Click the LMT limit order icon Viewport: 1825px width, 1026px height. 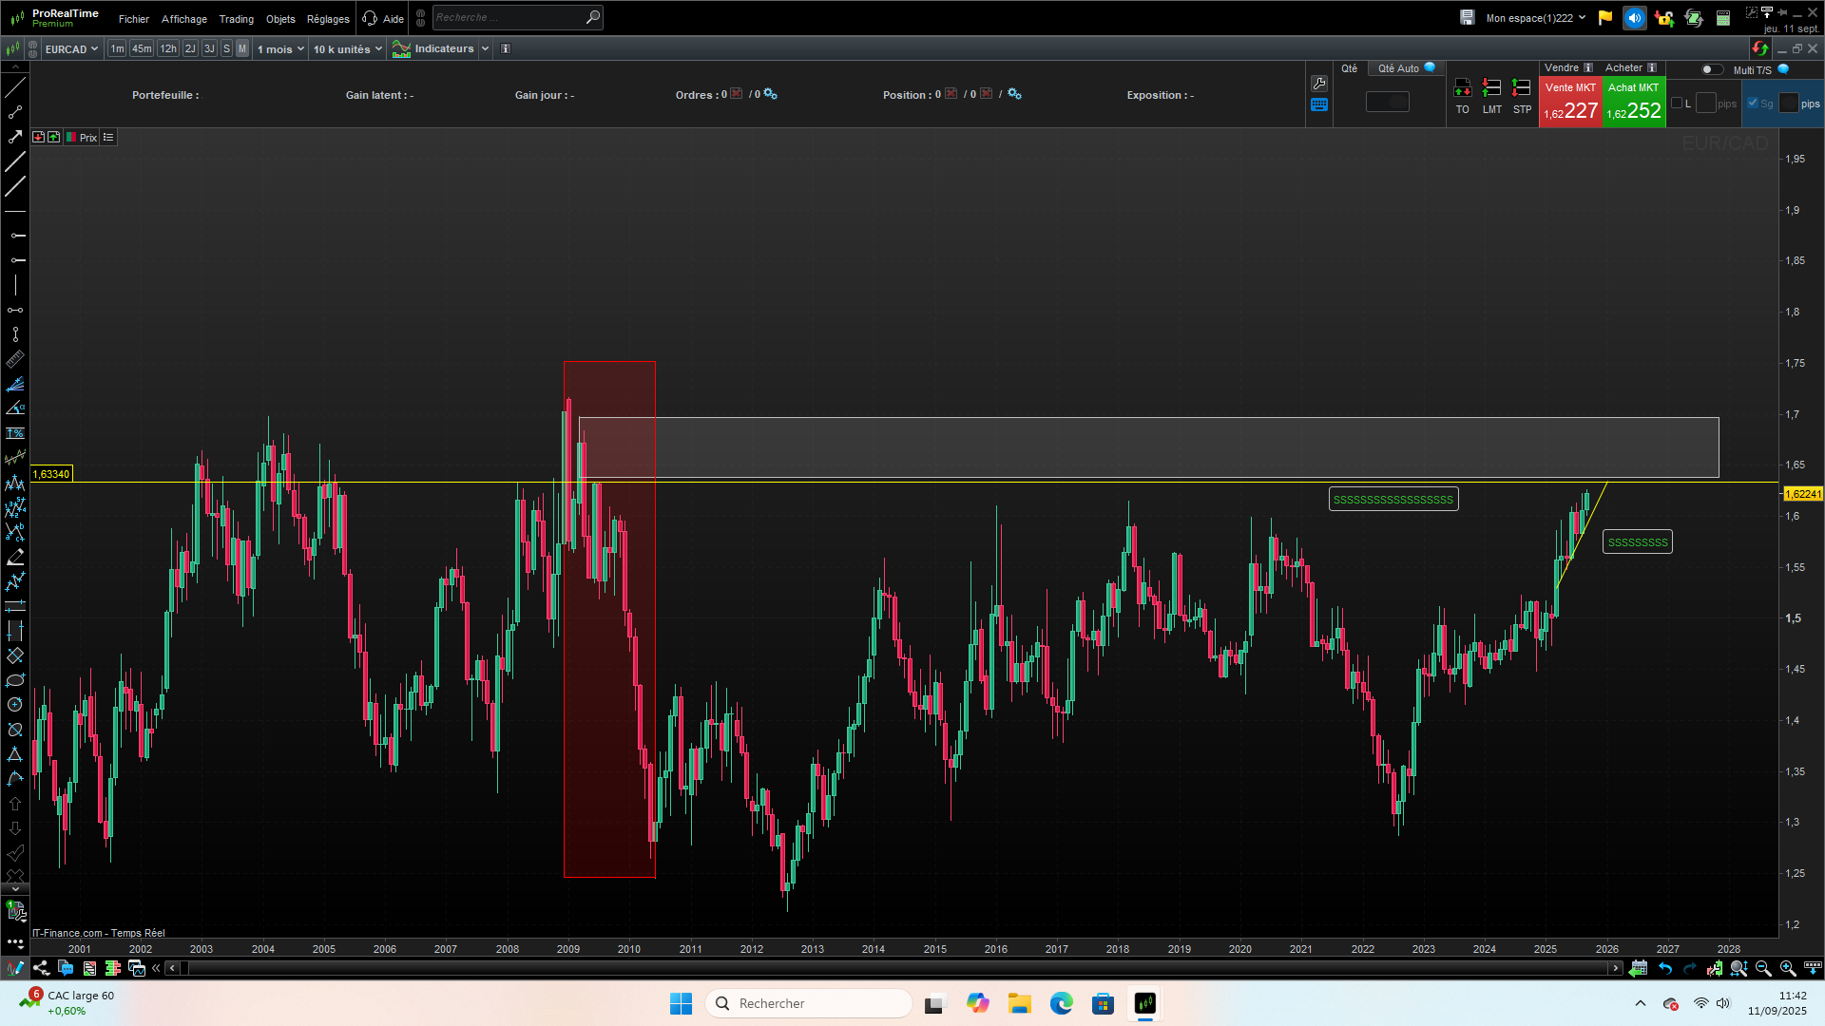(x=1491, y=88)
